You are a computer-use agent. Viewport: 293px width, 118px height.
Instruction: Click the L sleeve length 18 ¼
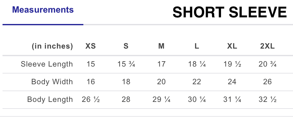point(197,64)
